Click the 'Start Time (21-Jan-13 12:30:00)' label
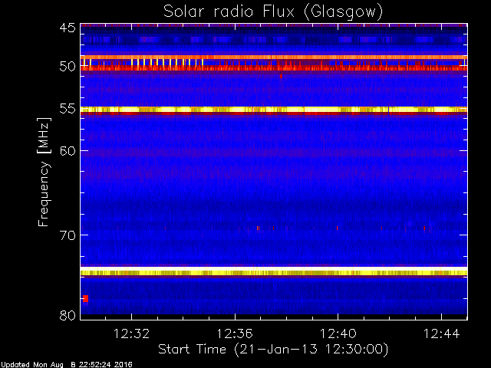 pyautogui.click(x=273, y=350)
